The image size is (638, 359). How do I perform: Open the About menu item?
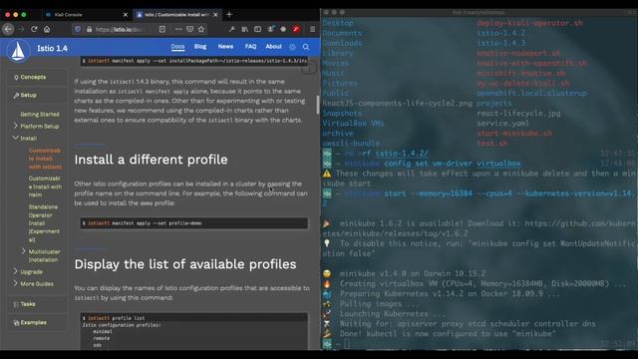[273, 47]
